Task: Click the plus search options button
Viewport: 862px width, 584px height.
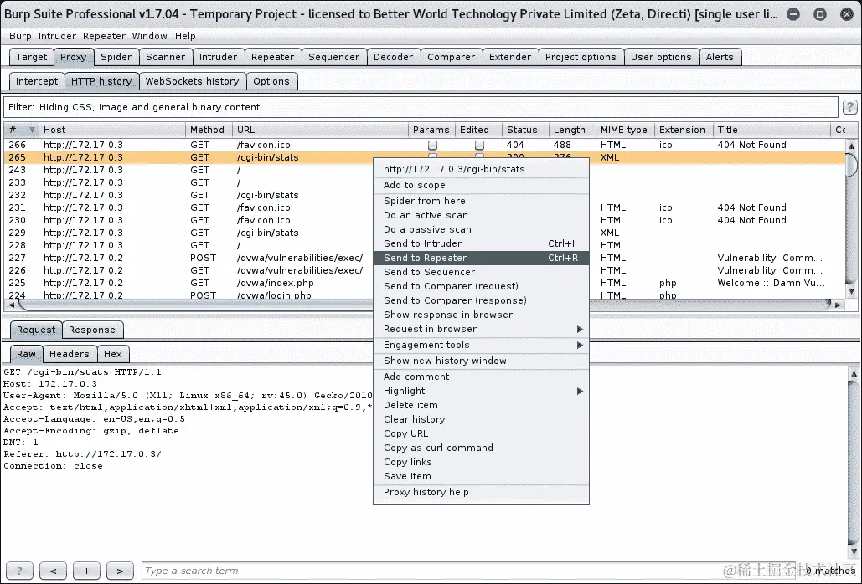Action: pyautogui.click(x=86, y=571)
